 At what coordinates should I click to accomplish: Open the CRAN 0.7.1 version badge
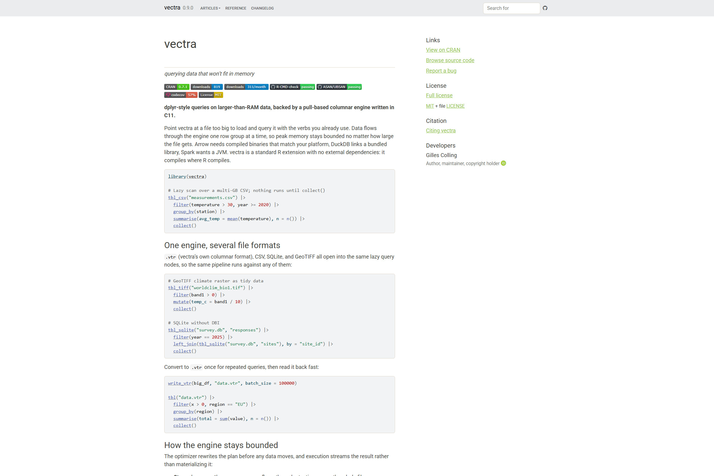click(177, 87)
